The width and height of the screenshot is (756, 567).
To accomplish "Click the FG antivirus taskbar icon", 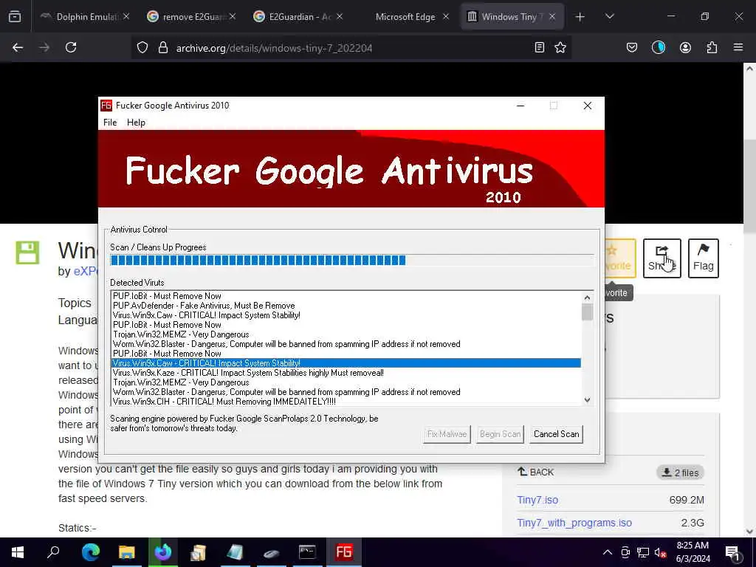I will tap(344, 552).
